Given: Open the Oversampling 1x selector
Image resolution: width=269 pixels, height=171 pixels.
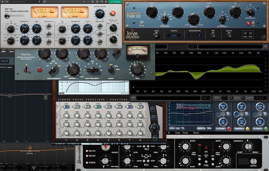Looking at the screenshot, I should coord(195,35).
